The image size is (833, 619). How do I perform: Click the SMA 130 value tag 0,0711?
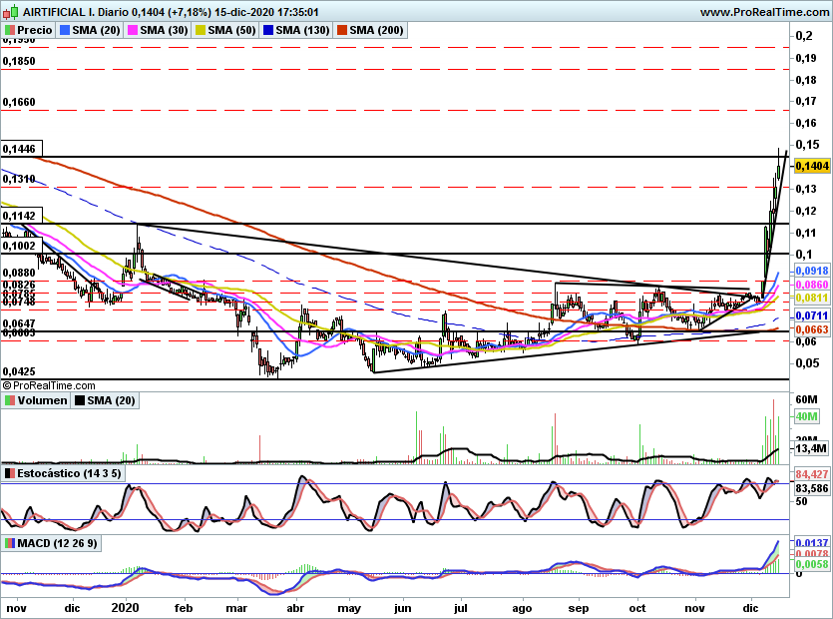pyautogui.click(x=812, y=315)
